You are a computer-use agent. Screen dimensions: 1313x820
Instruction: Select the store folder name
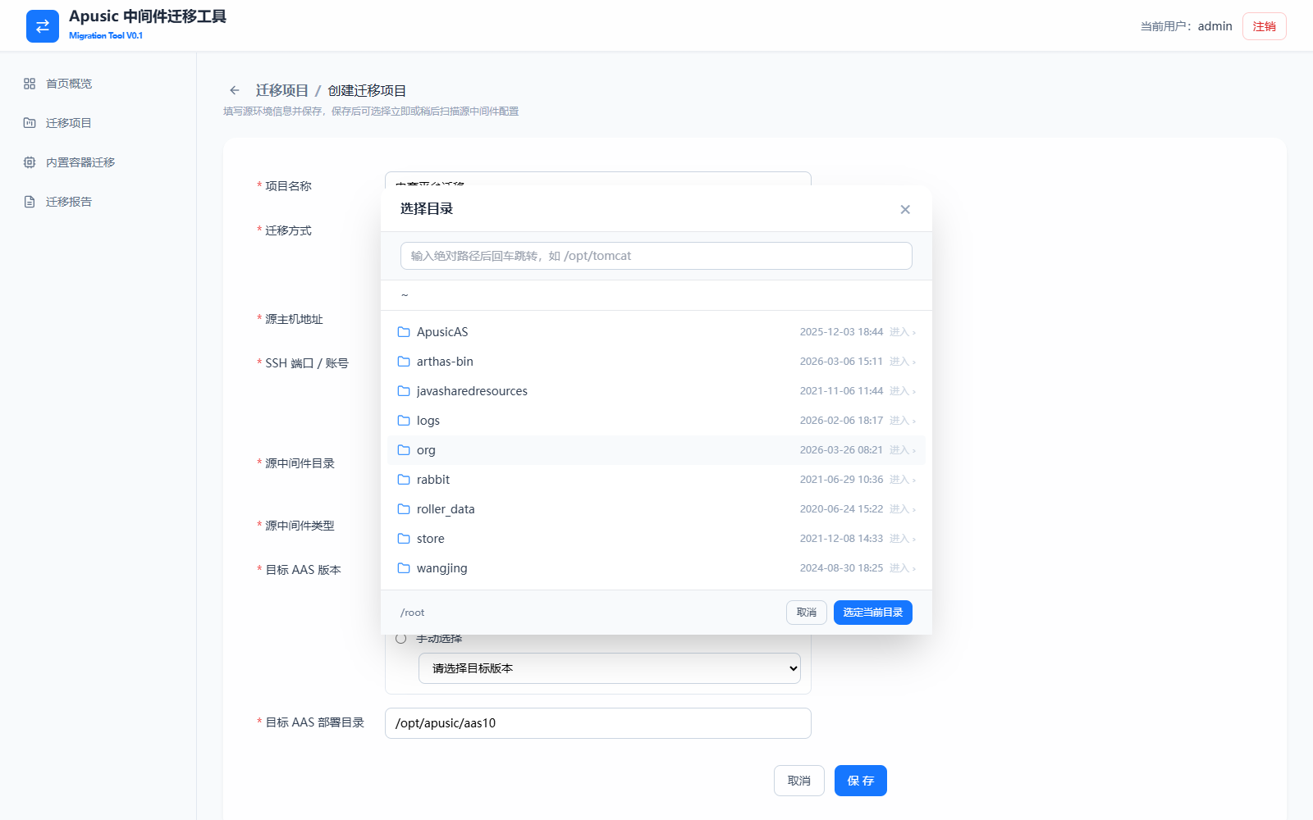(x=431, y=539)
